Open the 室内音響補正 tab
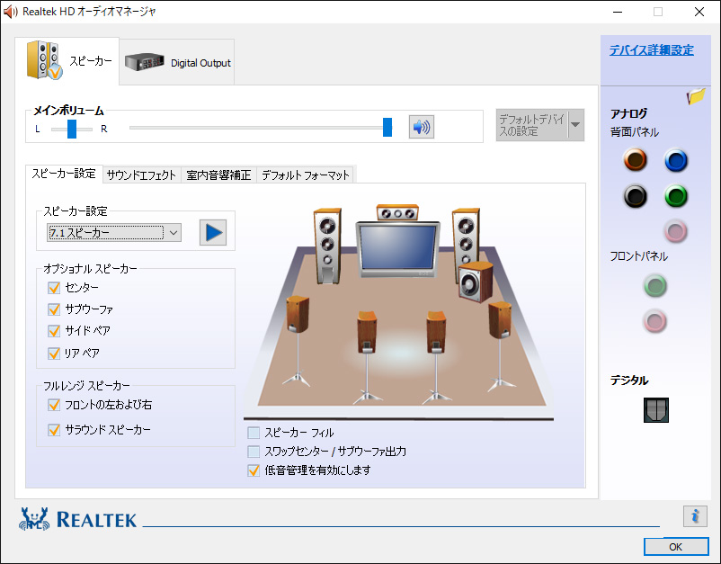Viewport: 721px width, 564px height. 218,175
